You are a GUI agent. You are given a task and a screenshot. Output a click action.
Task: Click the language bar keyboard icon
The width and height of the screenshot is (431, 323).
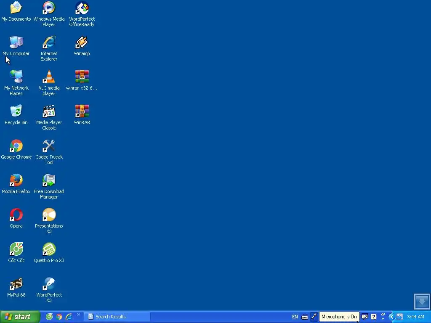[x=305, y=317]
